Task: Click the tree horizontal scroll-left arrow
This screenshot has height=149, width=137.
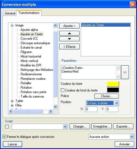Action: pyautogui.click(x=11, y=111)
